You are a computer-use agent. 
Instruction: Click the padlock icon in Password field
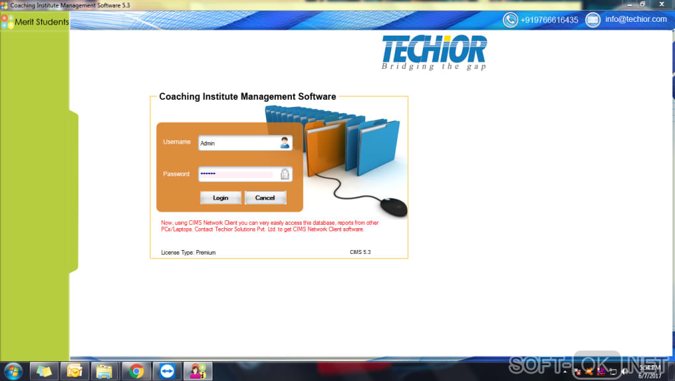coord(285,174)
